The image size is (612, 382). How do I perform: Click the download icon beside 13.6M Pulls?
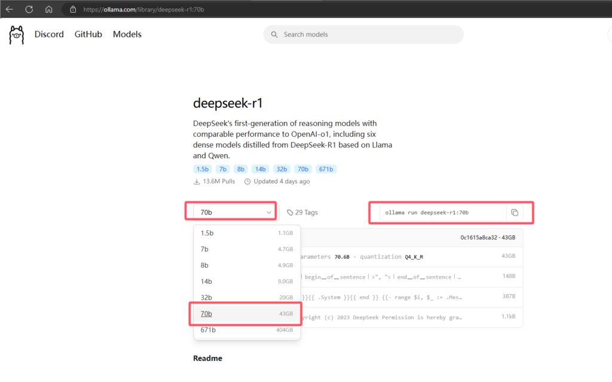click(197, 182)
